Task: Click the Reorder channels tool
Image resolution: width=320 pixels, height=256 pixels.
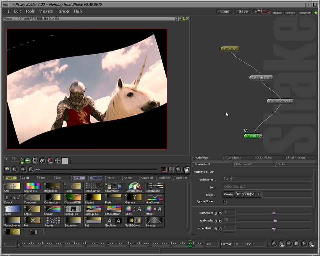Action: 54,221
